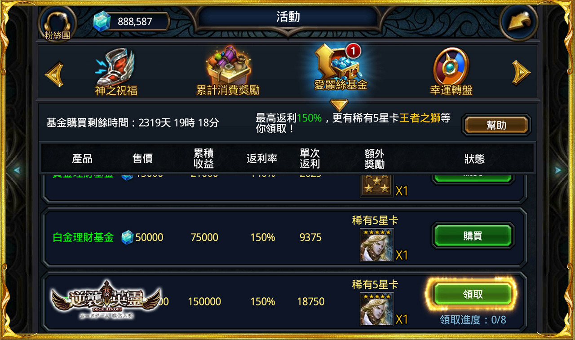
Task: Buy the 白金理財基金 with 購買 button
Action: pos(473,236)
